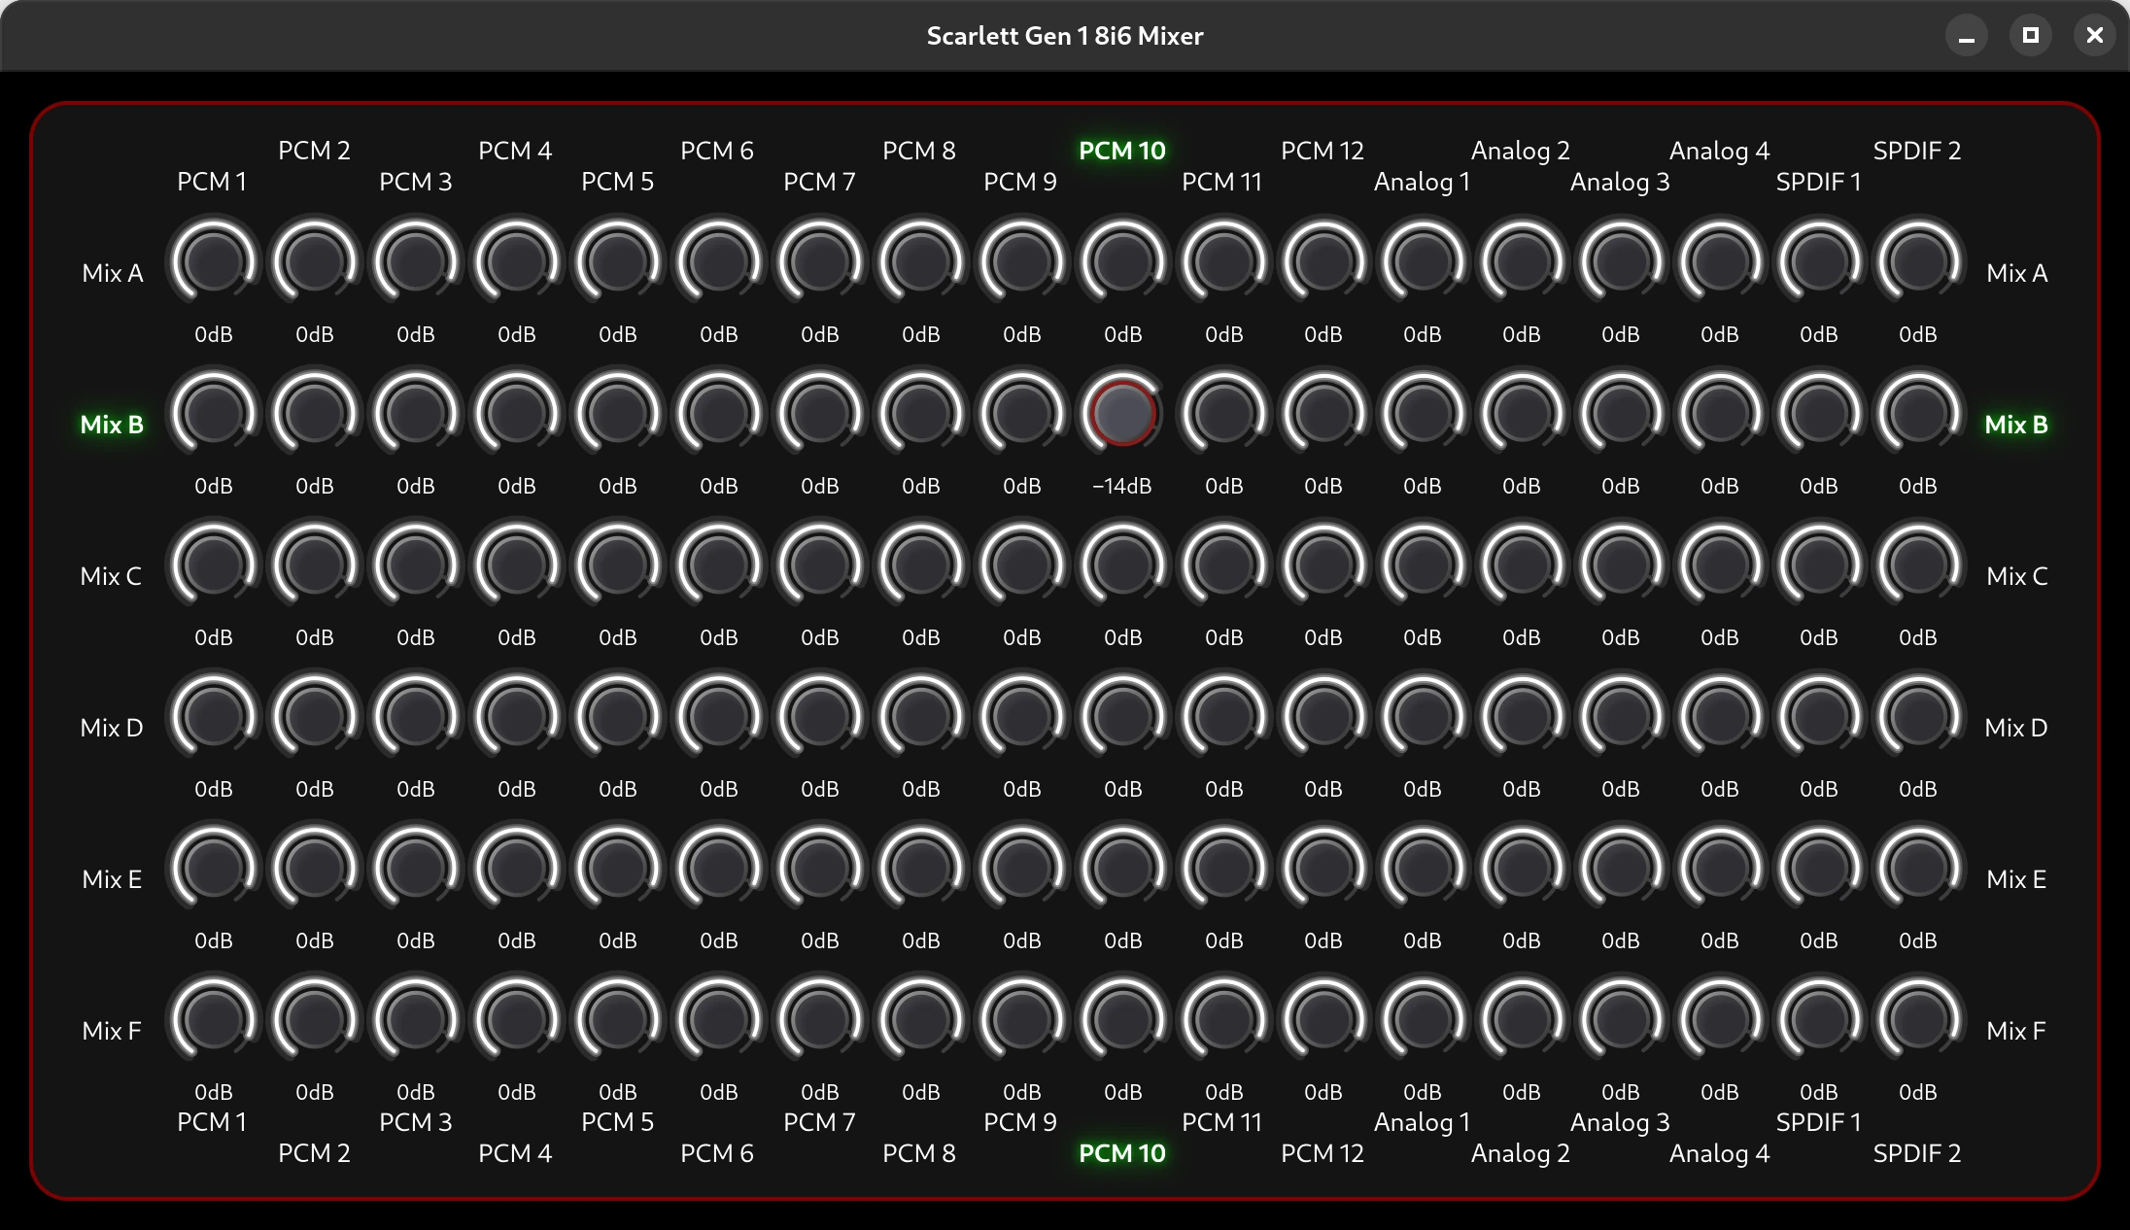
Task: Click the highlighted PCM 10 top header
Action: click(x=1122, y=151)
